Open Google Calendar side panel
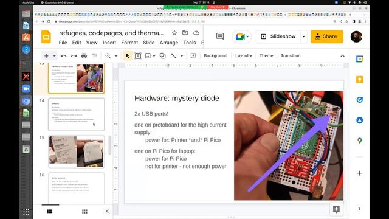 pos(359,59)
